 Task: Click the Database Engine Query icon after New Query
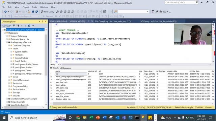57,12
